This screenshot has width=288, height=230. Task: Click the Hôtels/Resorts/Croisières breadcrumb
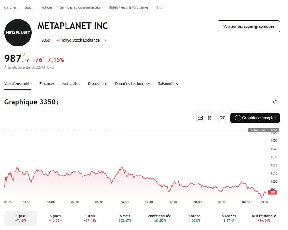(x=128, y=7)
